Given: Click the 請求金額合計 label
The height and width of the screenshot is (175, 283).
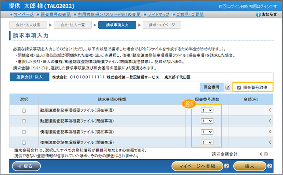Looking at the screenshot, I should (x=226, y=154).
